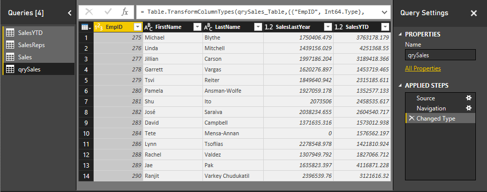Confirm formula with the checkmark icon
Image resolution: width=487 pixels, height=192 pixels.
(x=108, y=12)
